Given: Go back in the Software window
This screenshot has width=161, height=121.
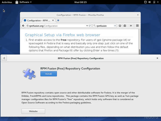Looking at the screenshot, I should pos(4,58).
